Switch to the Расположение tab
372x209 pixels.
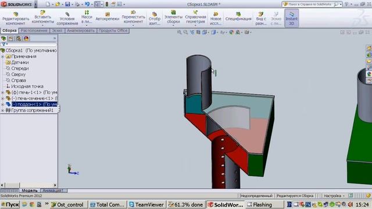coord(34,31)
